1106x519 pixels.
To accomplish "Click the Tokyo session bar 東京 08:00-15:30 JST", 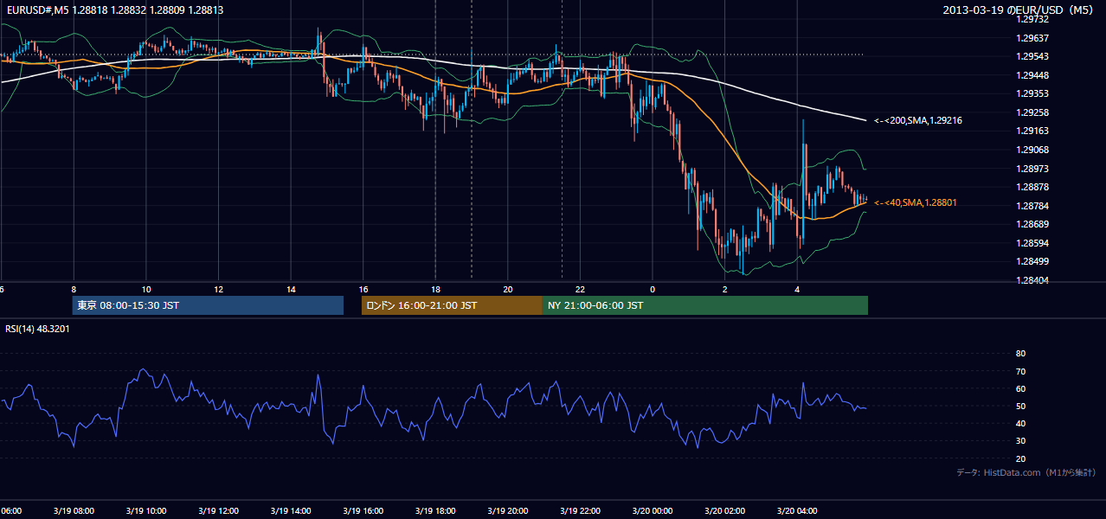I will point(208,305).
